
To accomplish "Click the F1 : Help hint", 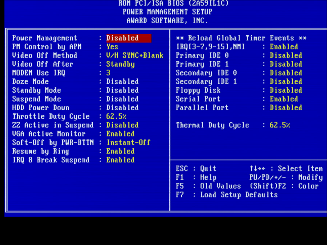I will [x=196, y=178].
